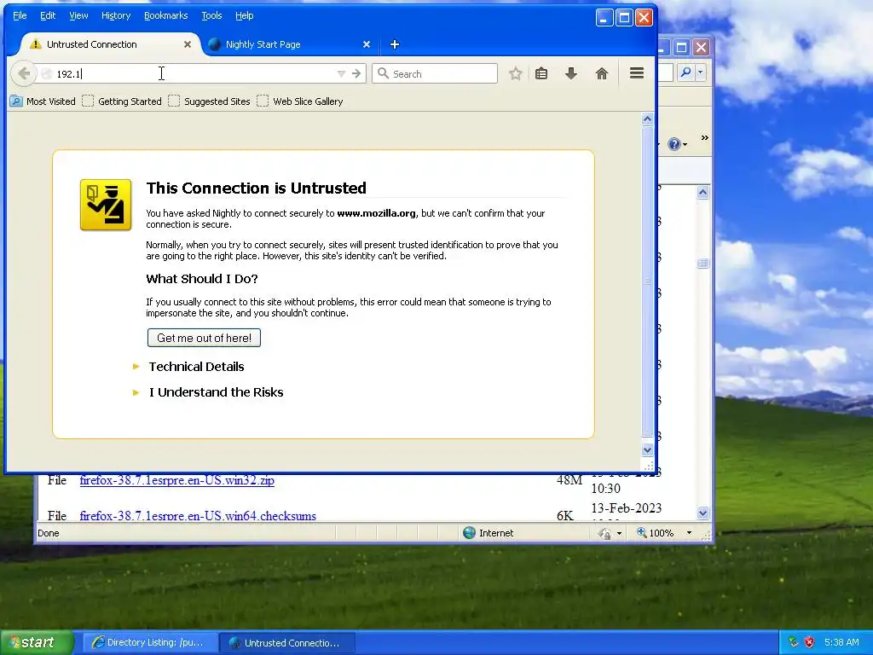Click the network connection tray icon

click(793, 642)
